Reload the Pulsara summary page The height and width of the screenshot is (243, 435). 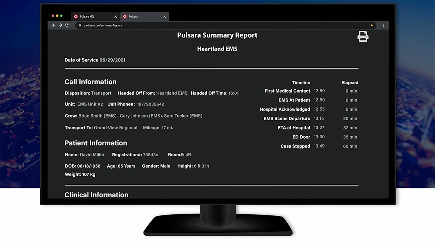(67, 25)
